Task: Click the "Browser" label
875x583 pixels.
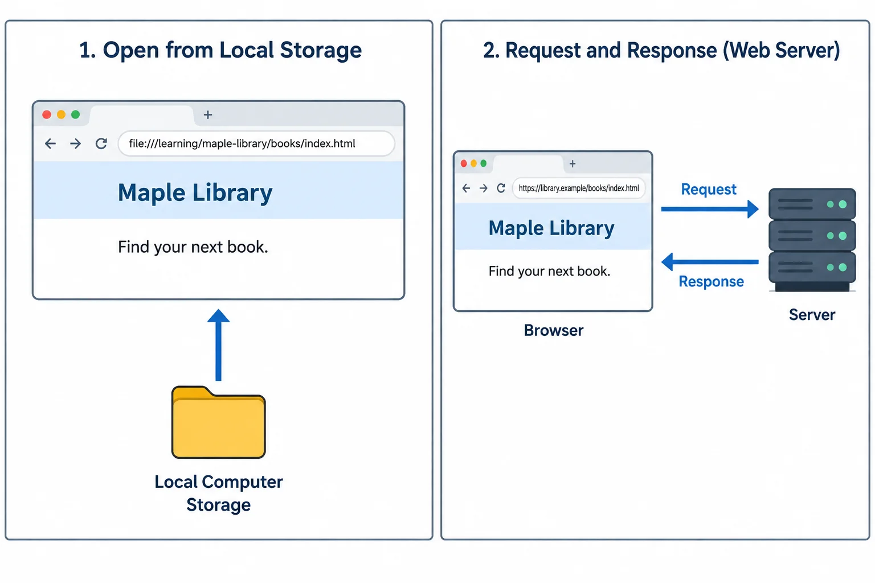Action: pyautogui.click(x=554, y=331)
